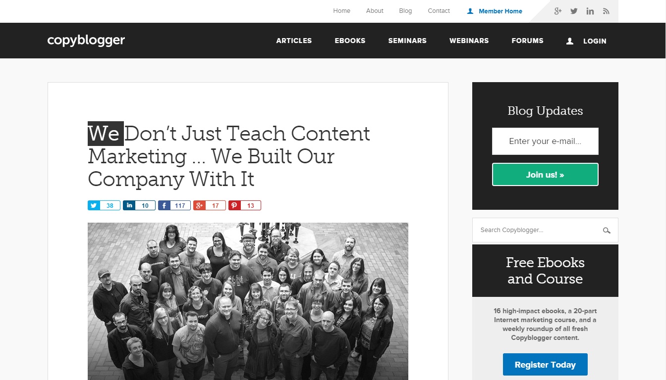Image resolution: width=666 pixels, height=380 pixels.
Task: Open the Twitter icon in top bar
Action: (574, 11)
